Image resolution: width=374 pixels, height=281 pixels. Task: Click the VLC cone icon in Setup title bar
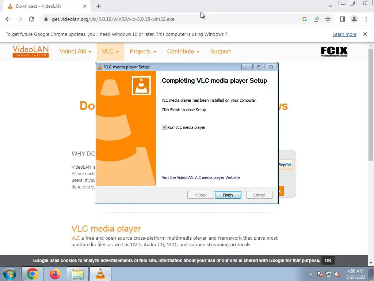[100, 67]
